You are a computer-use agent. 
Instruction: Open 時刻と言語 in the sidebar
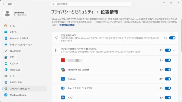tap(24, 70)
